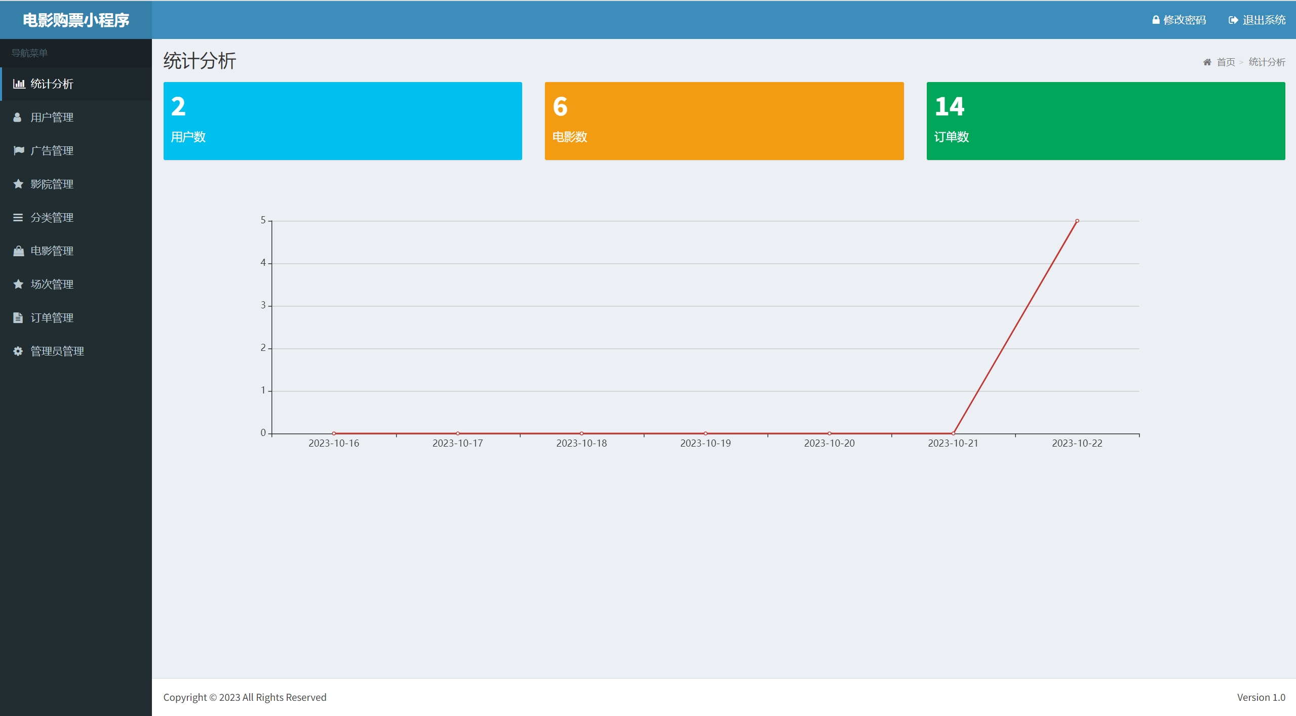Image resolution: width=1296 pixels, height=716 pixels.
Task: Click the blue 用户数 statistics card
Action: 342,121
